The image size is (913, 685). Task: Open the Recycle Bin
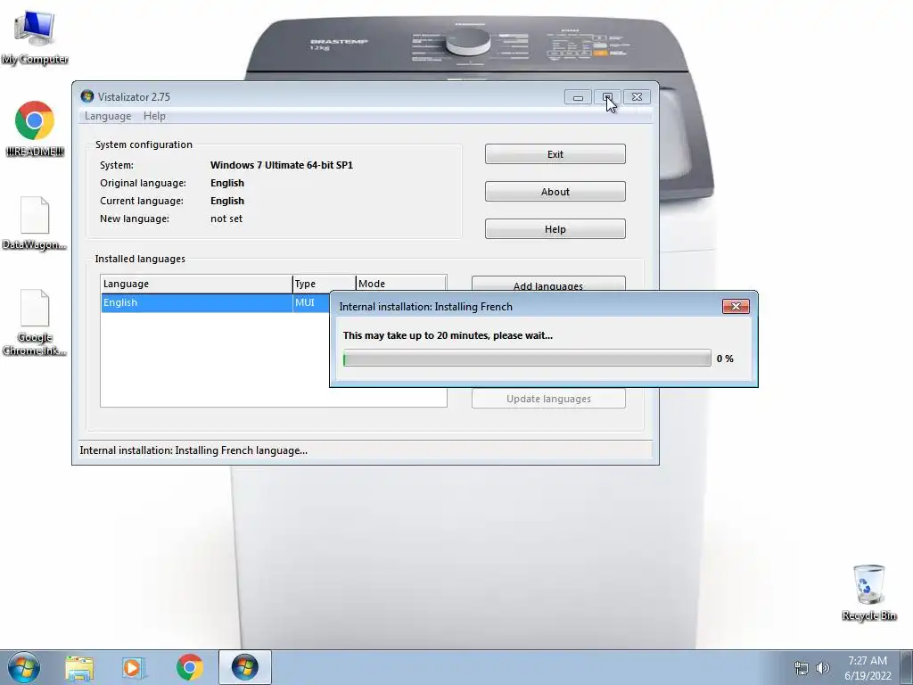tap(868, 592)
